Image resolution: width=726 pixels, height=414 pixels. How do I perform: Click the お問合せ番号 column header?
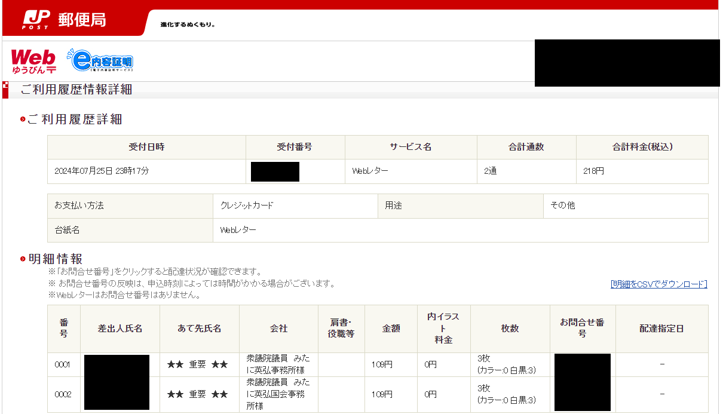point(582,329)
